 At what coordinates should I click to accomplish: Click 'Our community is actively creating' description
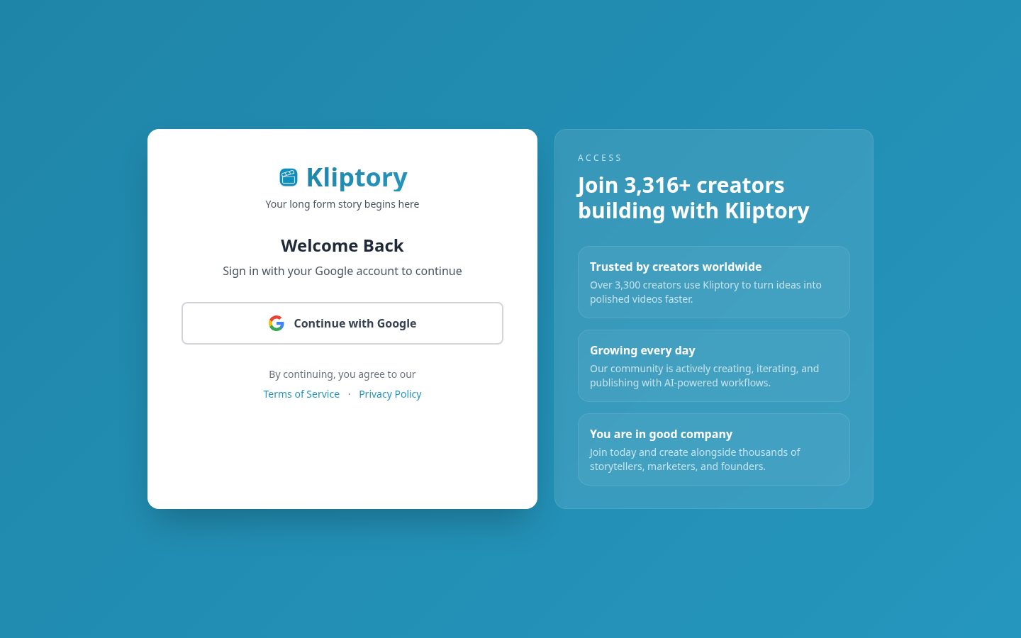704,376
